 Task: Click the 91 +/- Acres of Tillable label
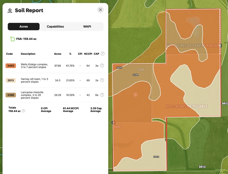coord(187,106)
